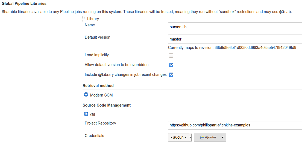Click the 'Default version' label
Image resolution: width=302 pixels, height=146 pixels.
pyautogui.click(x=98, y=37)
